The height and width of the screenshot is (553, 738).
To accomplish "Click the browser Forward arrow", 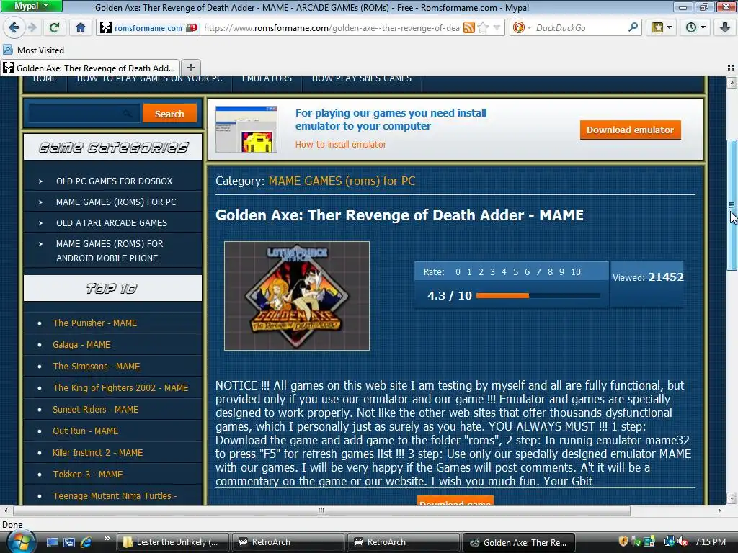I will [x=32, y=27].
